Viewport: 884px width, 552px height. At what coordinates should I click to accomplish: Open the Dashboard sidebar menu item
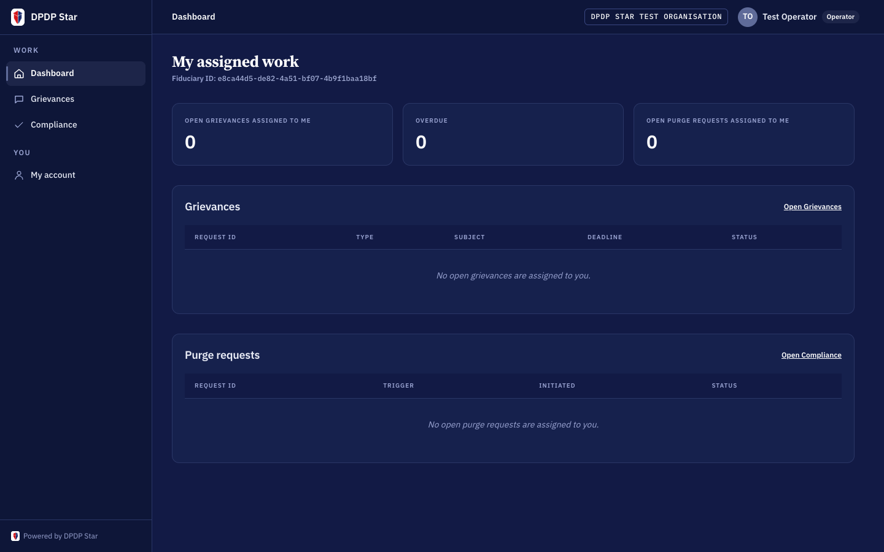pyautogui.click(x=76, y=74)
